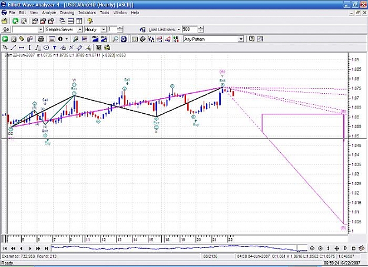Click the red Fibonacci retracement icon
Image resolution: width=368 pixels, height=267 pixels.
[160, 39]
